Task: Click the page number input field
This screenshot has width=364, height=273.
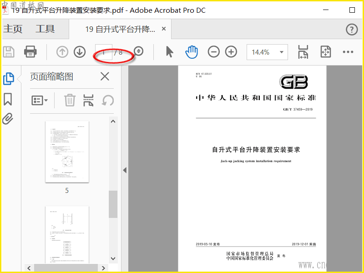Action: pyautogui.click(x=104, y=52)
